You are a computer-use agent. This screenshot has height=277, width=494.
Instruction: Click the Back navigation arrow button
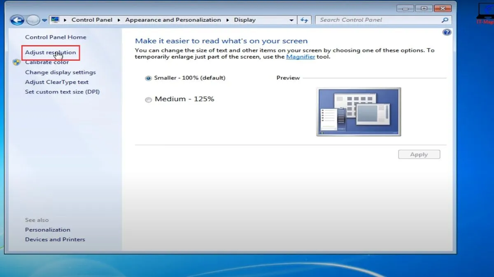[17, 20]
